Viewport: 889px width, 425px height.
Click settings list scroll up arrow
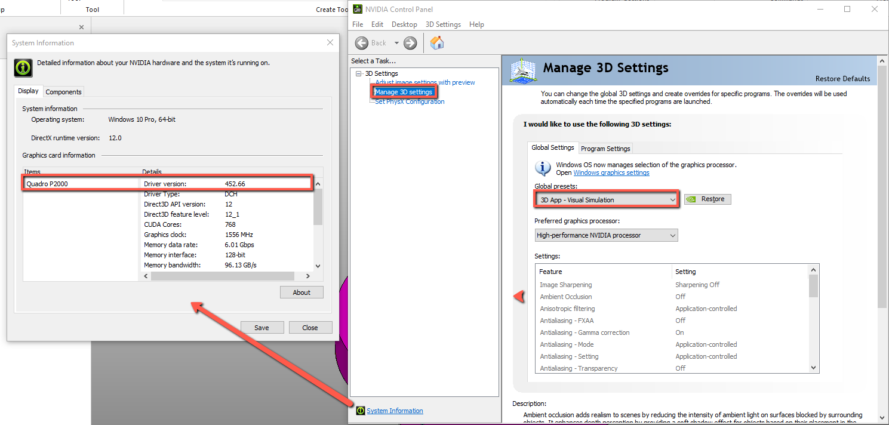tap(813, 270)
